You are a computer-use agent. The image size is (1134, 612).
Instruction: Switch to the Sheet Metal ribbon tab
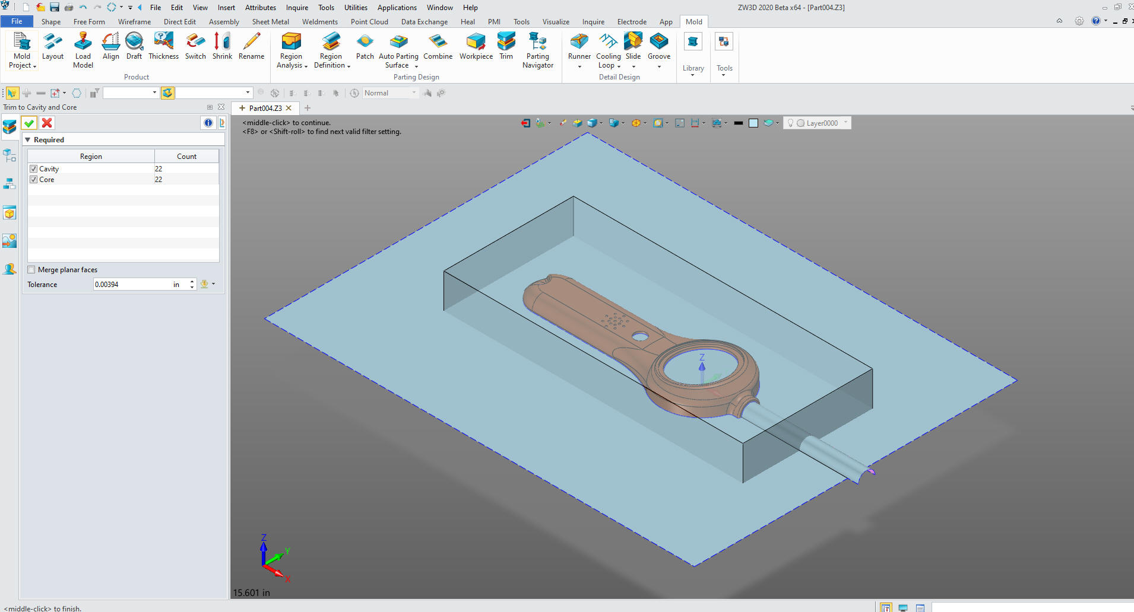coord(270,22)
